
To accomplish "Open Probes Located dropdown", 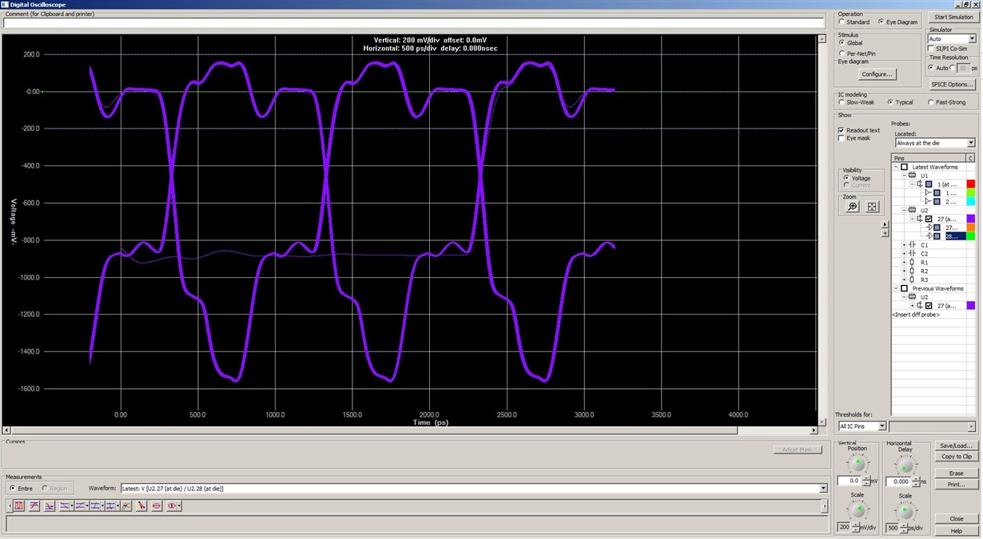I will (971, 143).
